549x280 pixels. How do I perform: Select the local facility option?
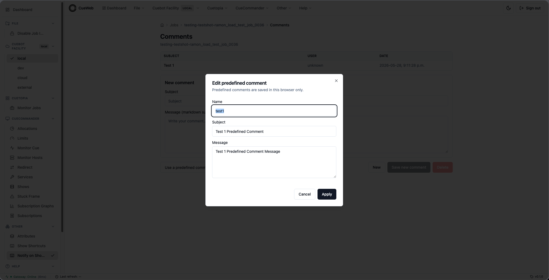32,58
